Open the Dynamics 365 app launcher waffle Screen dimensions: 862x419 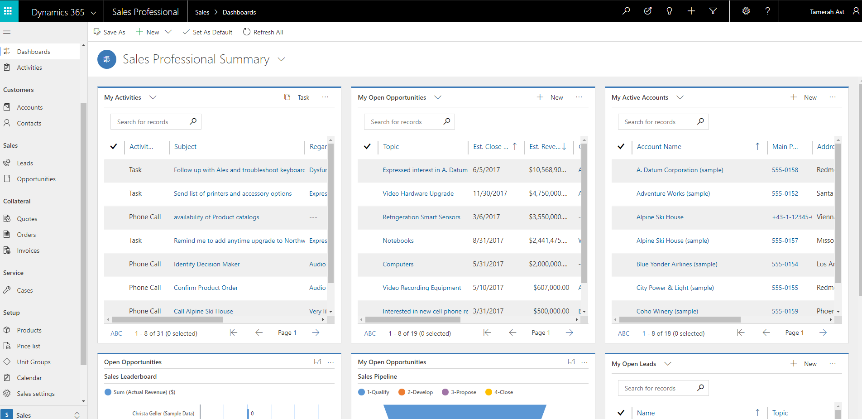coord(8,11)
